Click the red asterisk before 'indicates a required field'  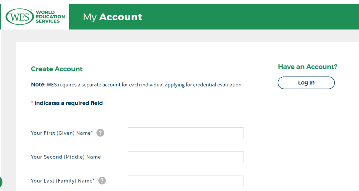[x=32, y=102]
